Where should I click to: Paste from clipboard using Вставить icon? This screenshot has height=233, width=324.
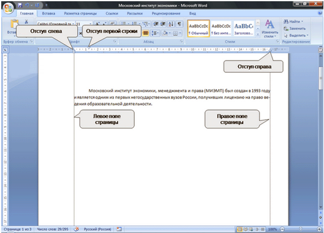click(14, 24)
